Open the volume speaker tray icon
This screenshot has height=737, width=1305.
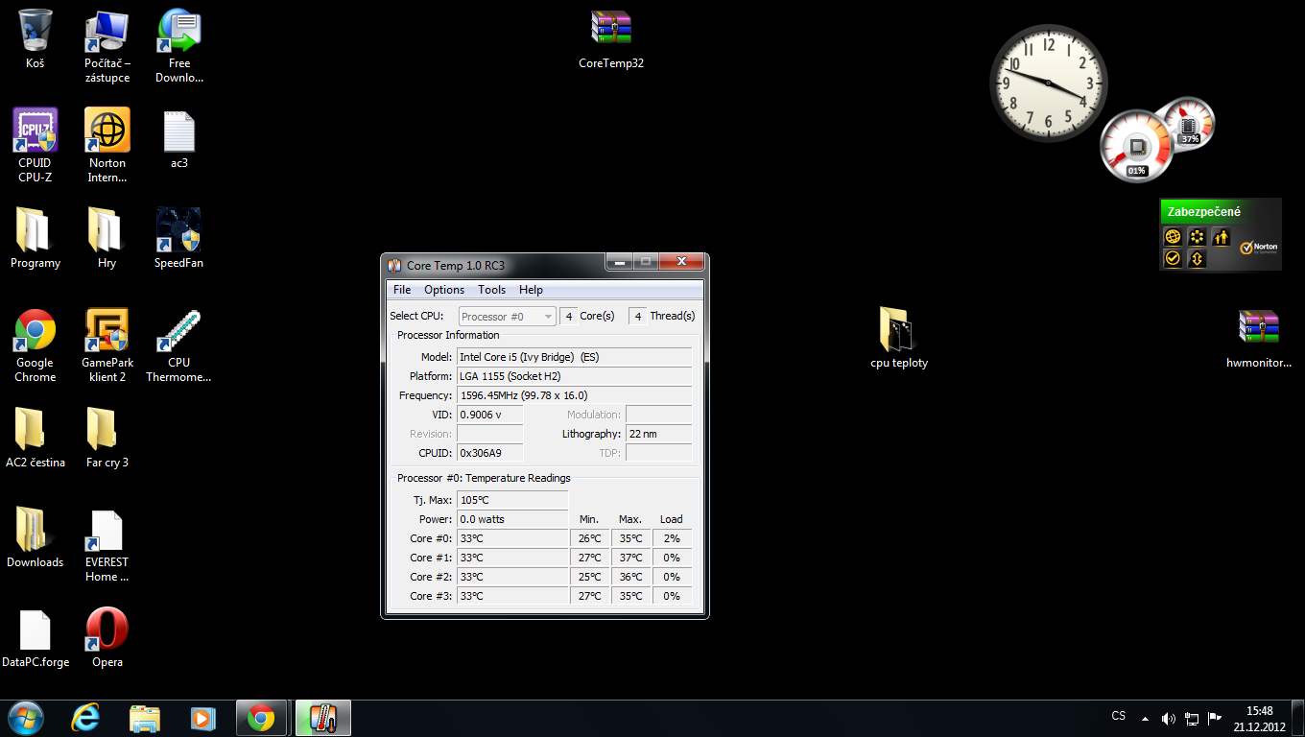[x=1168, y=718]
